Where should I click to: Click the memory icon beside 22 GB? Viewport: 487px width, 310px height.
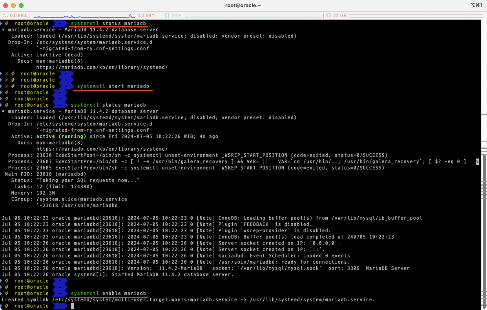[329, 15]
